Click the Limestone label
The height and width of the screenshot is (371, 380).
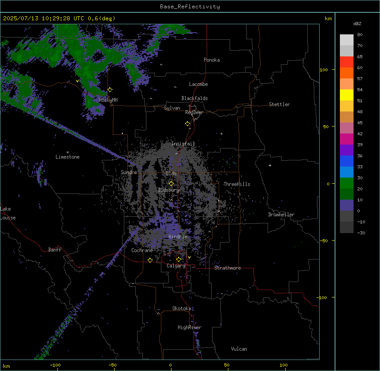(67, 157)
